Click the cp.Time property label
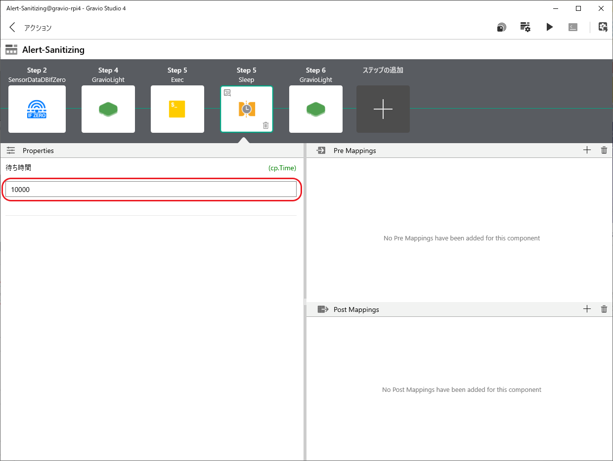This screenshot has height=461, width=613. pyautogui.click(x=282, y=168)
